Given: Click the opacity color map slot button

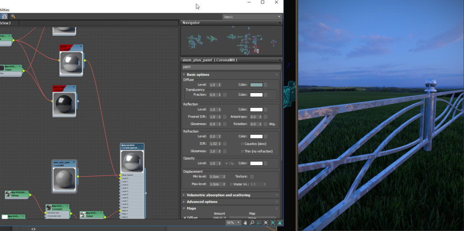Looking at the screenshot, I should [x=266, y=163].
